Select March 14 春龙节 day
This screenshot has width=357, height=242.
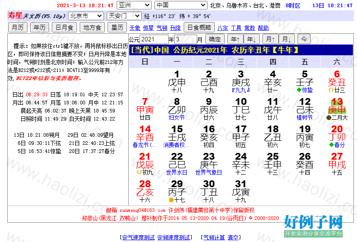tap(145, 136)
